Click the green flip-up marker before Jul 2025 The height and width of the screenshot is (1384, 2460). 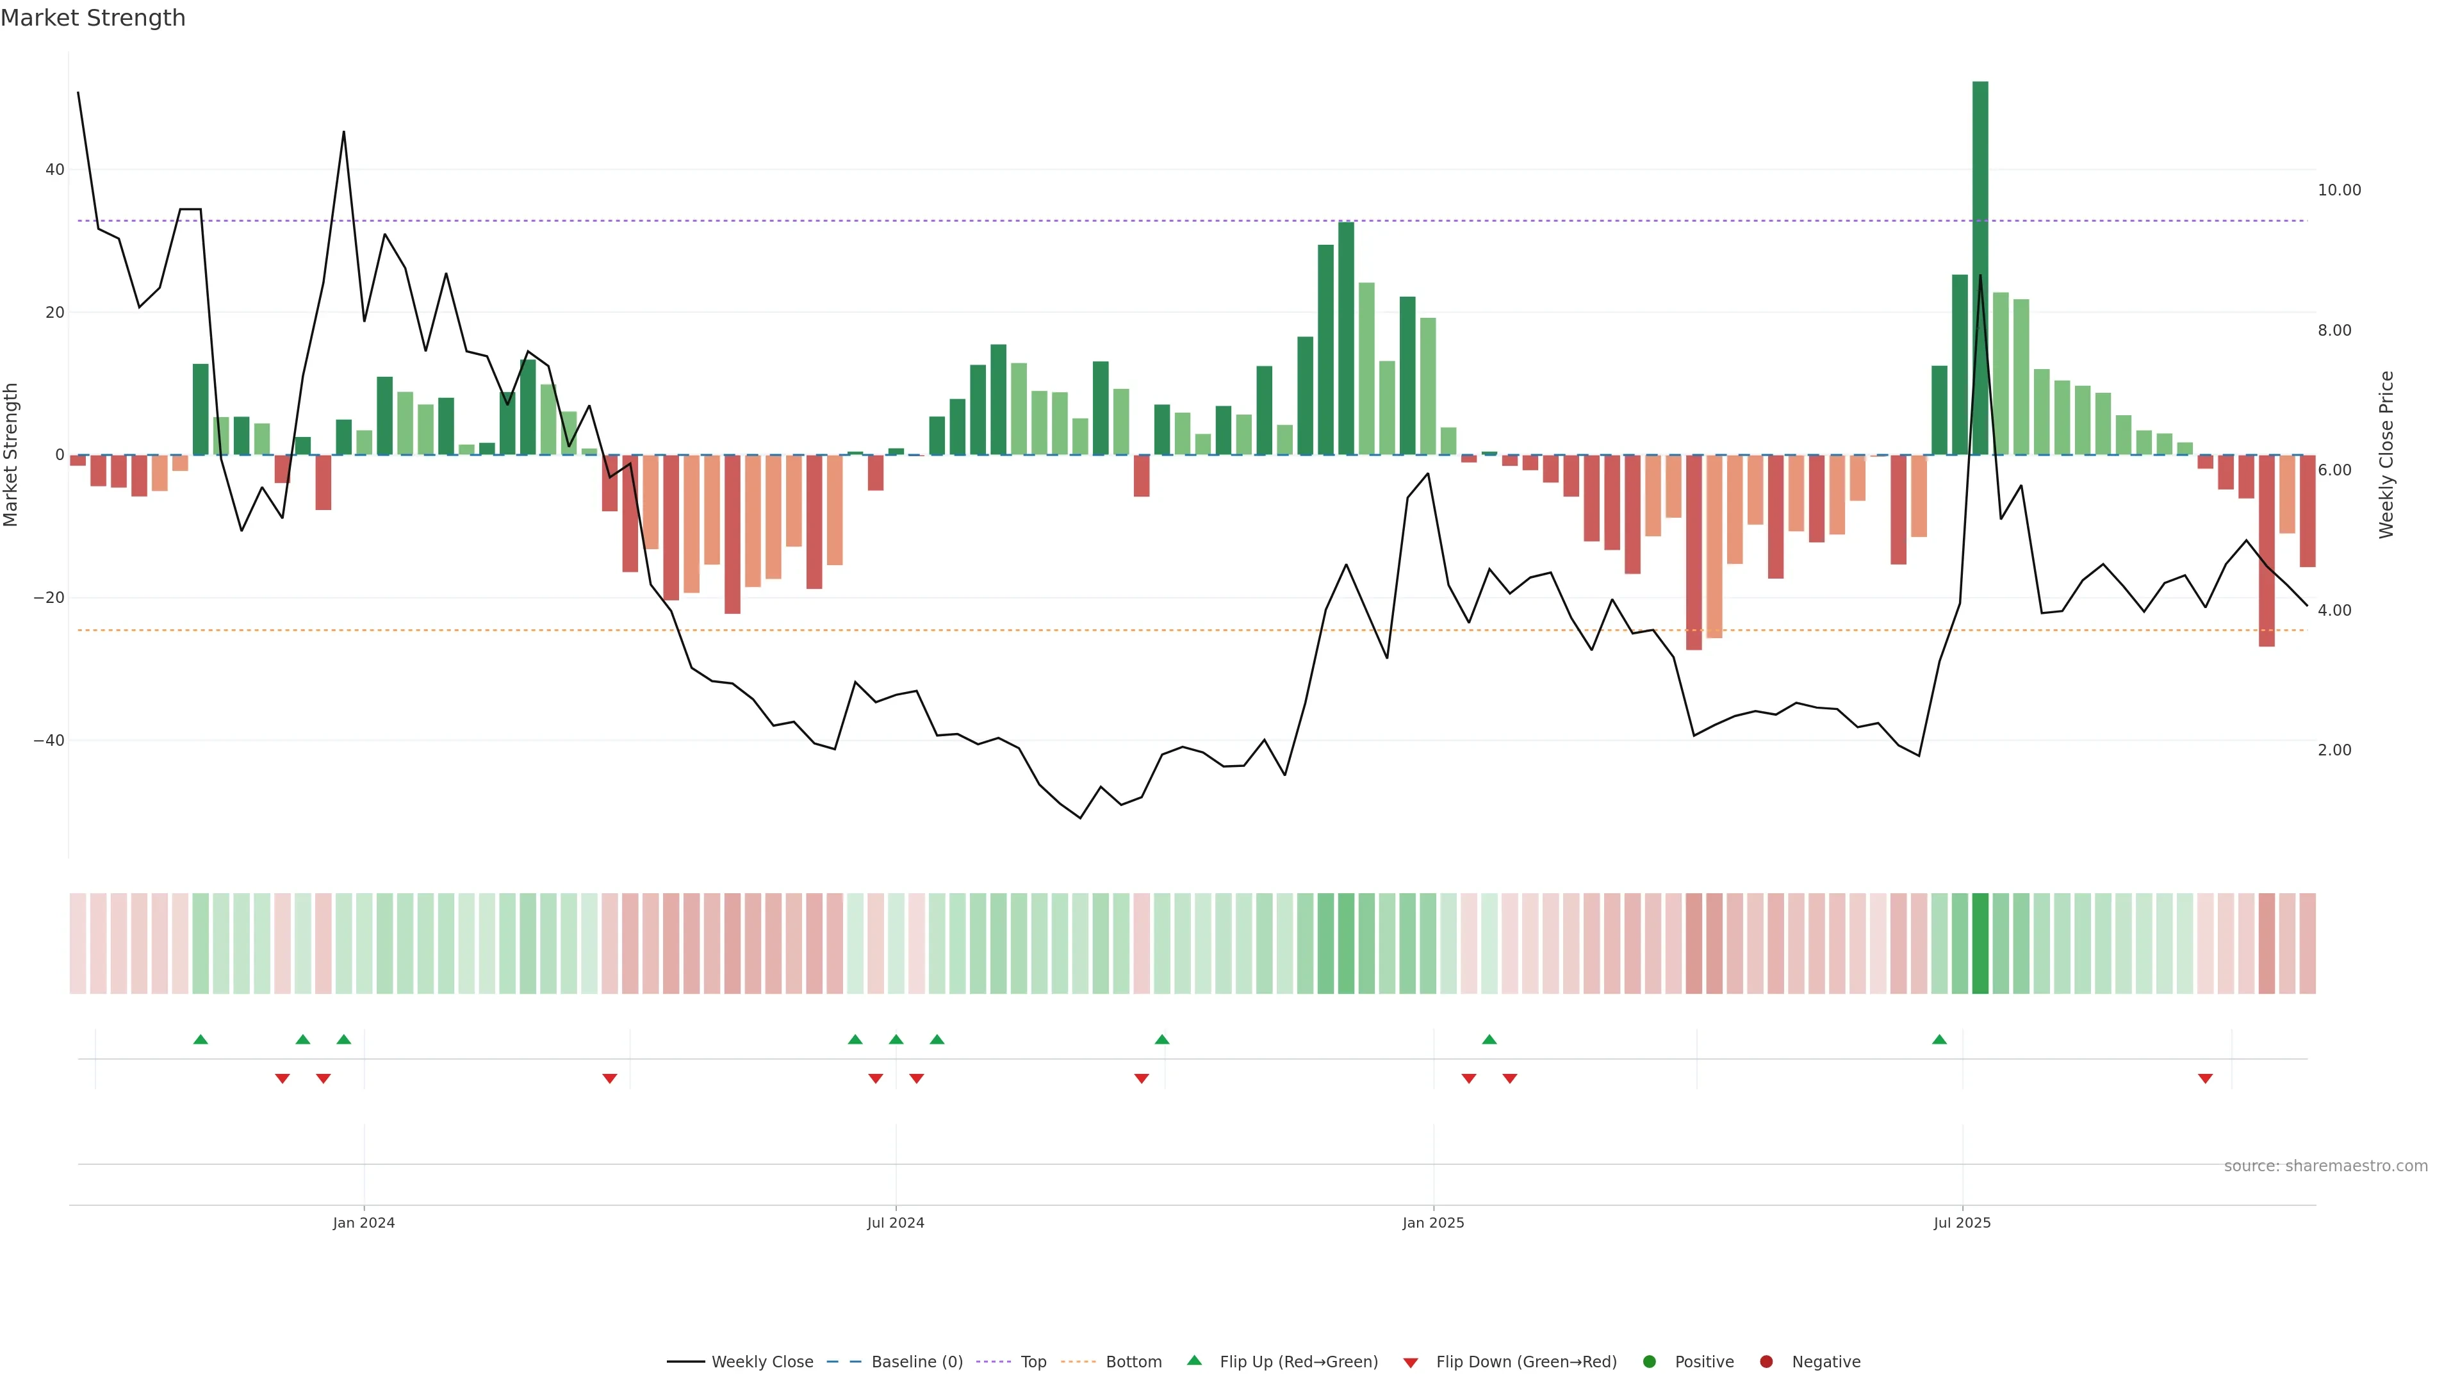click(1939, 1039)
